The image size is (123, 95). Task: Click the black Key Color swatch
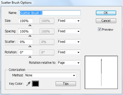coord(36,84)
